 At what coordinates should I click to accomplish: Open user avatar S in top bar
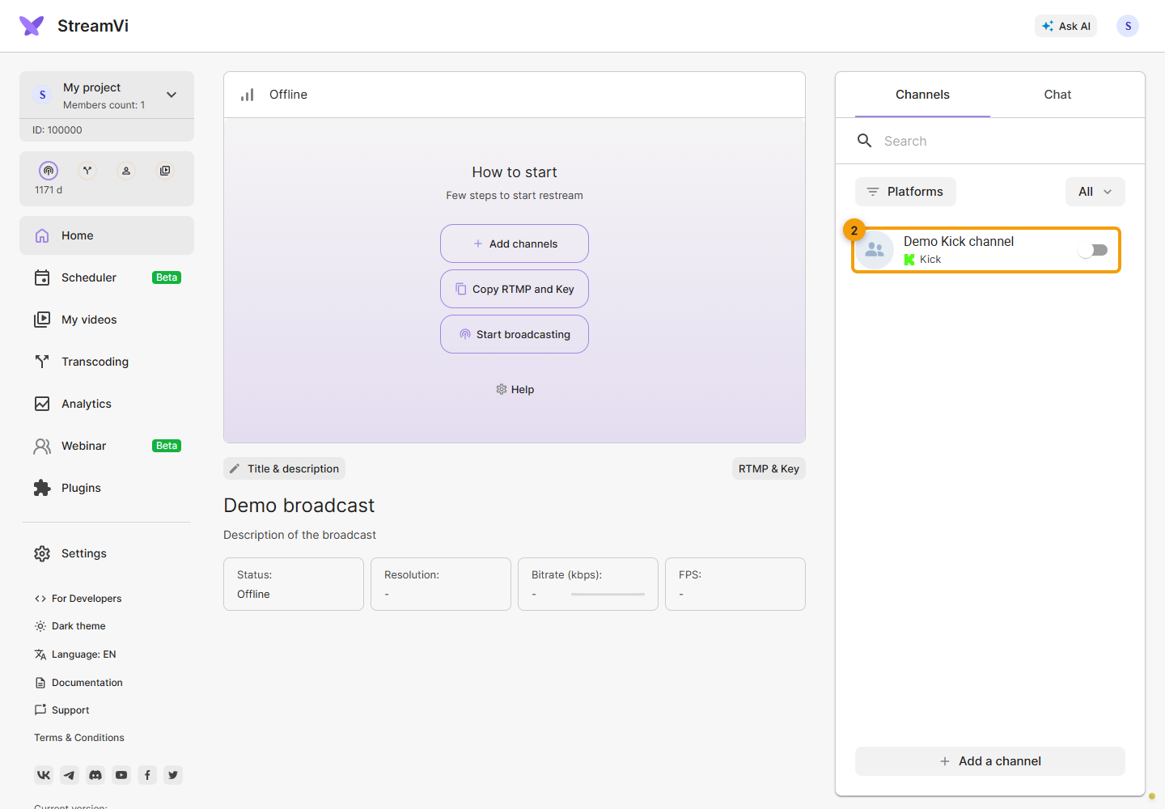coord(1128,26)
